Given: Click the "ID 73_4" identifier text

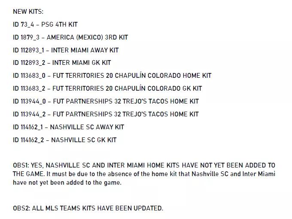Looking at the screenshot, I should click(23, 24).
